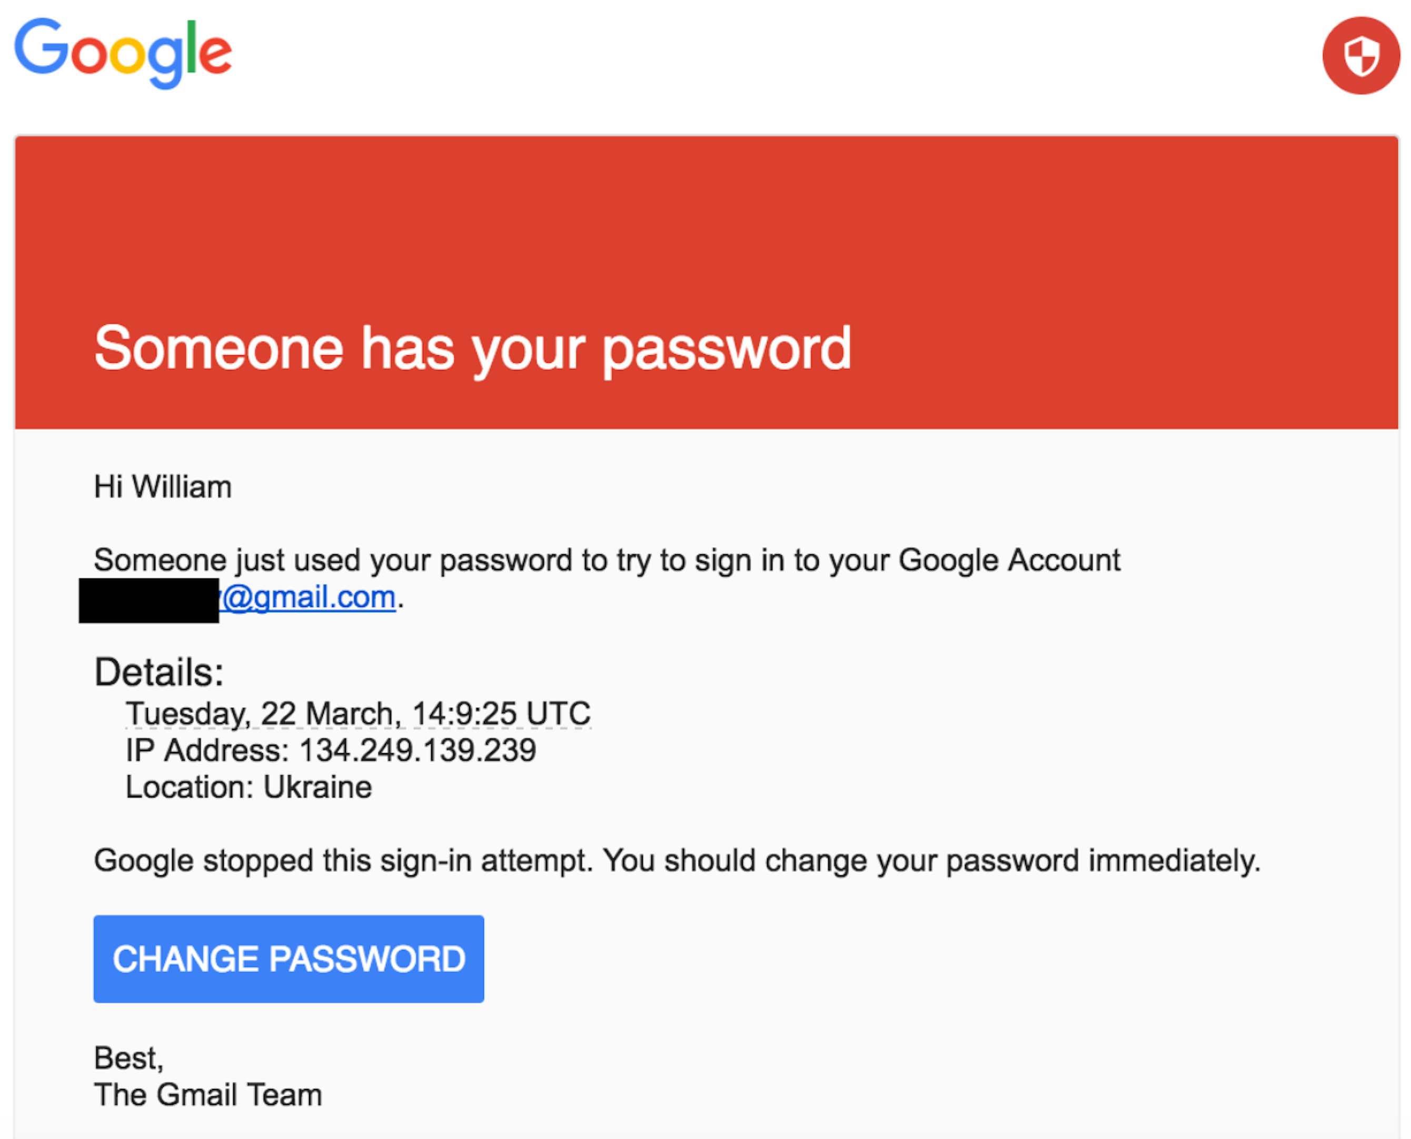Click the Location: Ukraine line
This screenshot has width=1411, height=1139.
click(249, 787)
